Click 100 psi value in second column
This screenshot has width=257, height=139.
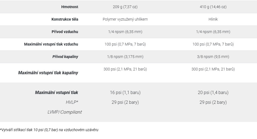point(213,44)
